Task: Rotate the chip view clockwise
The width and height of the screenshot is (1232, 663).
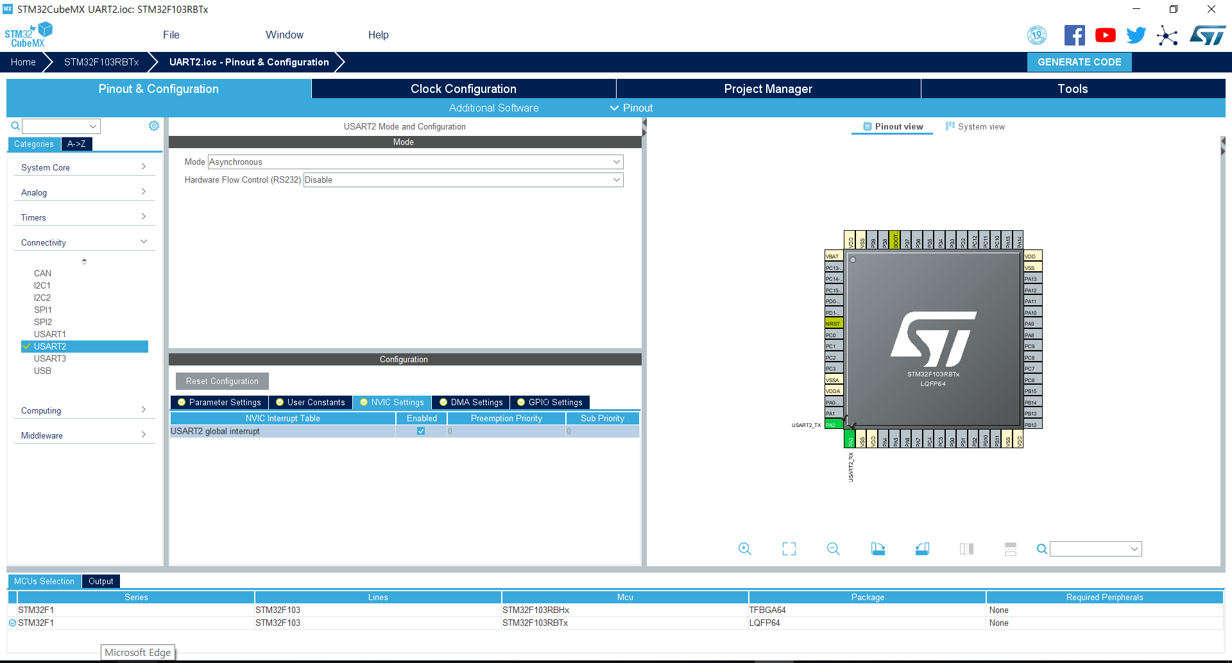Action: click(878, 549)
